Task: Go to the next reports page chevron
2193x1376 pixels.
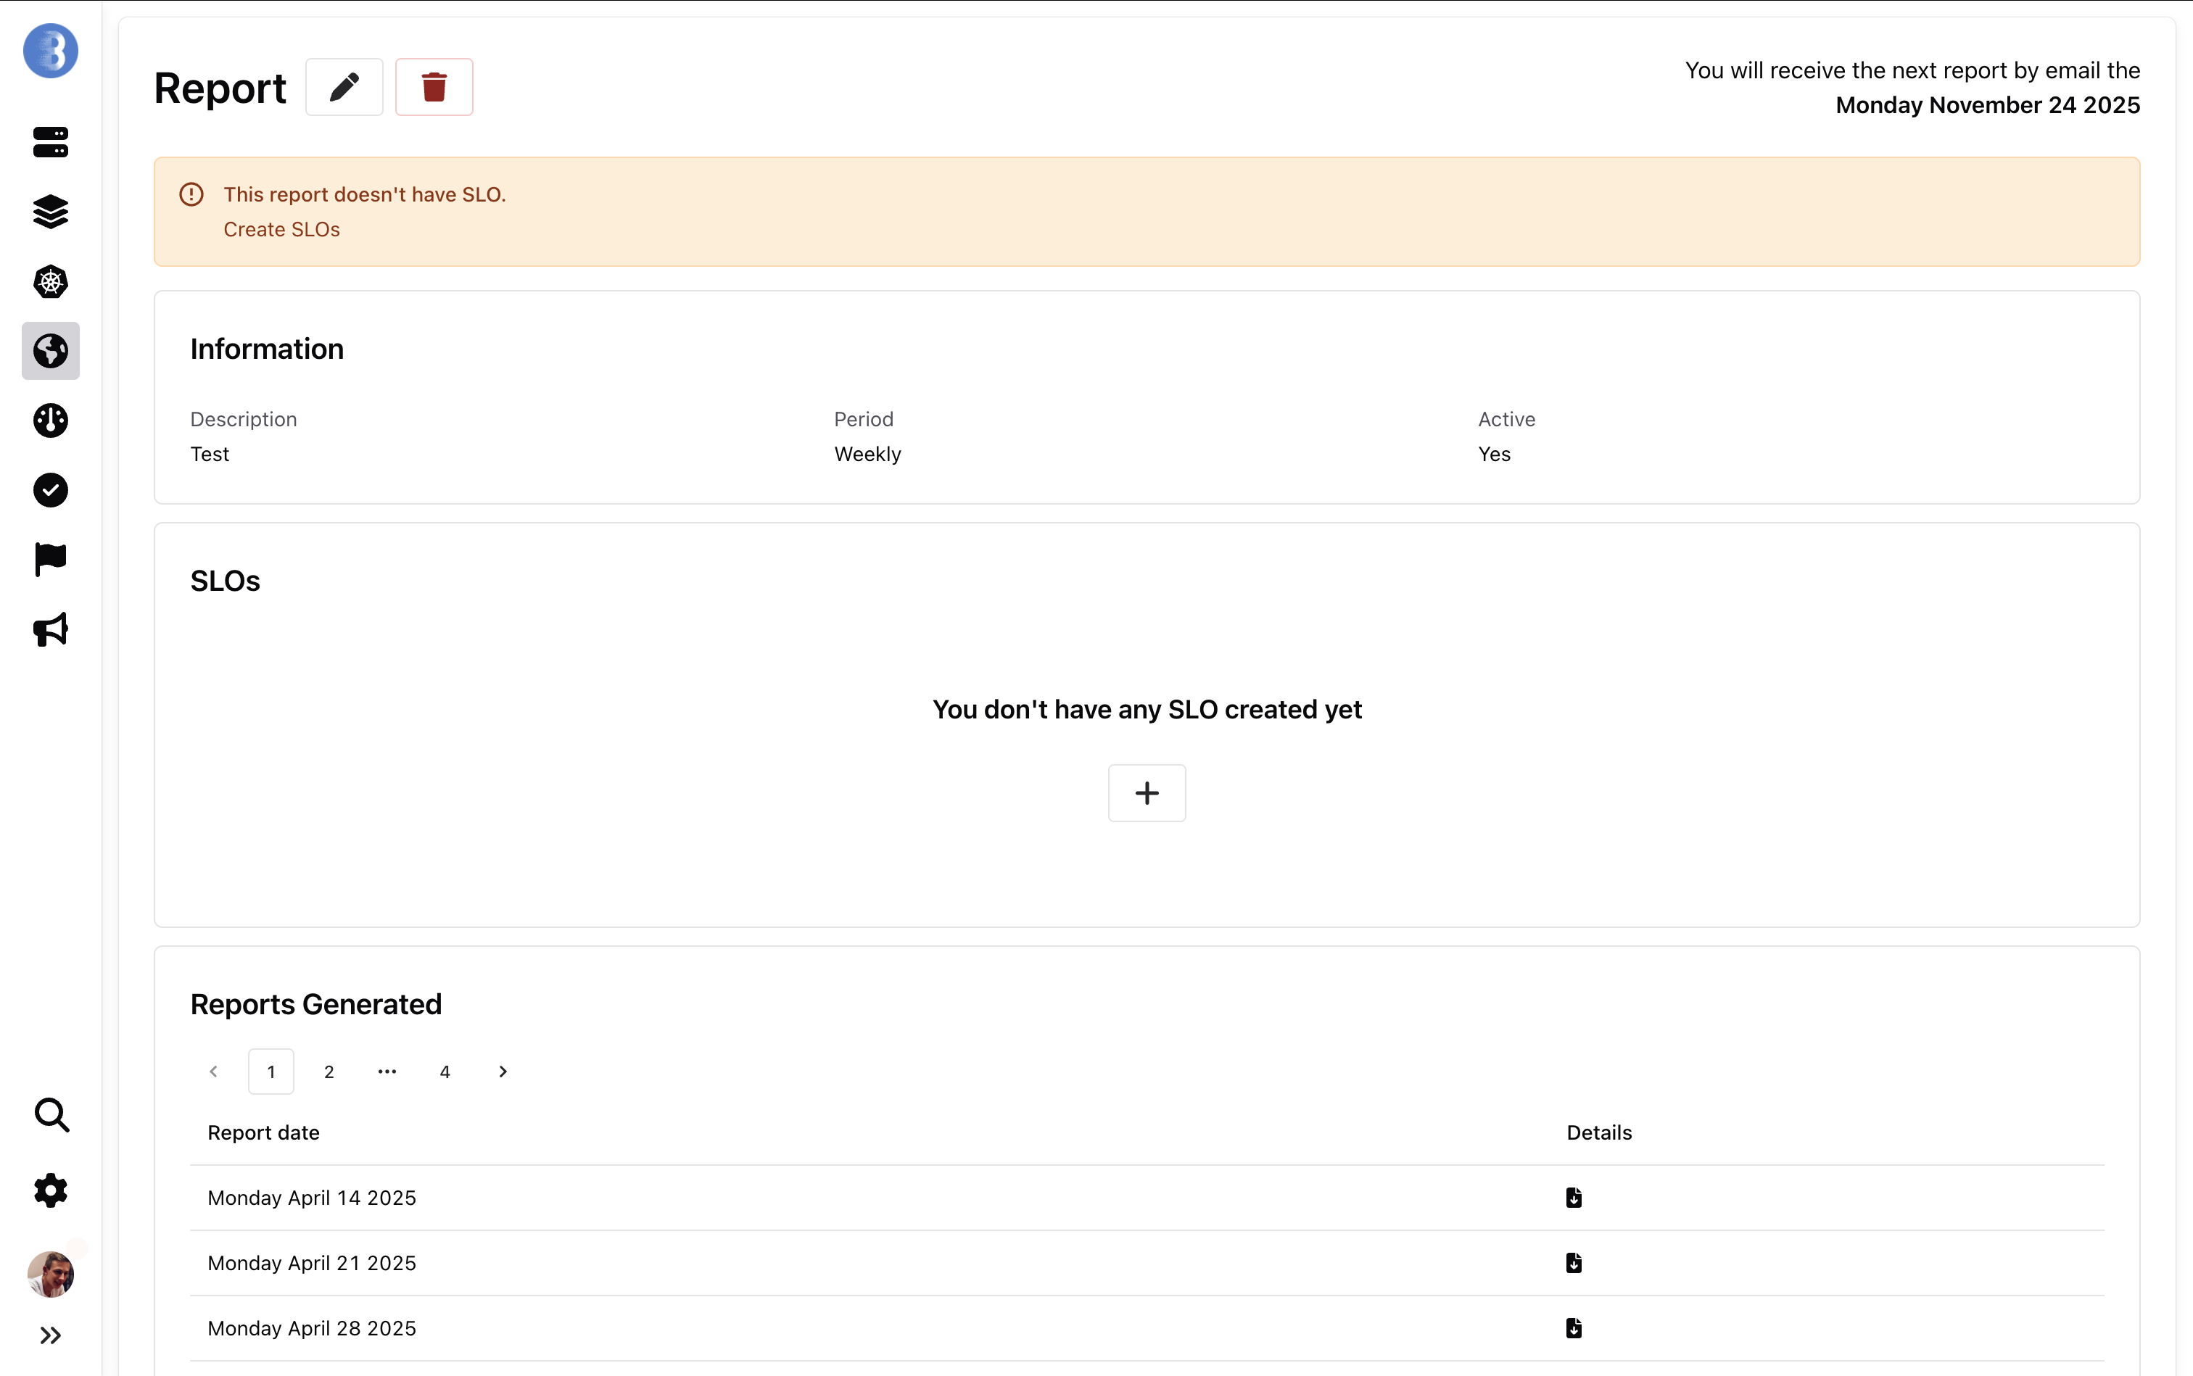Action: pos(503,1071)
